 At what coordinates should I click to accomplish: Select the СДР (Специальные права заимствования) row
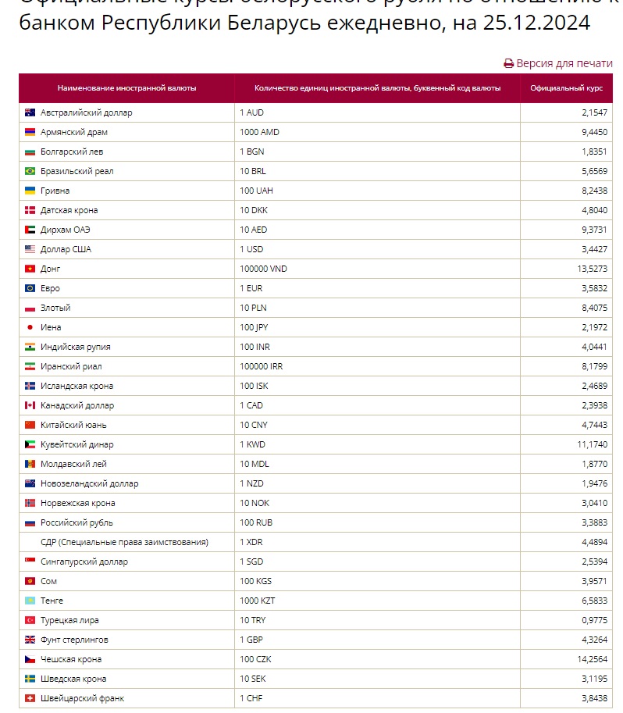coord(316,542)
